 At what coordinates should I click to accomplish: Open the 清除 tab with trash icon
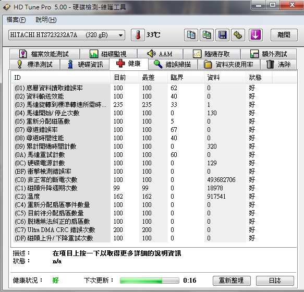[x=278, y=64]
